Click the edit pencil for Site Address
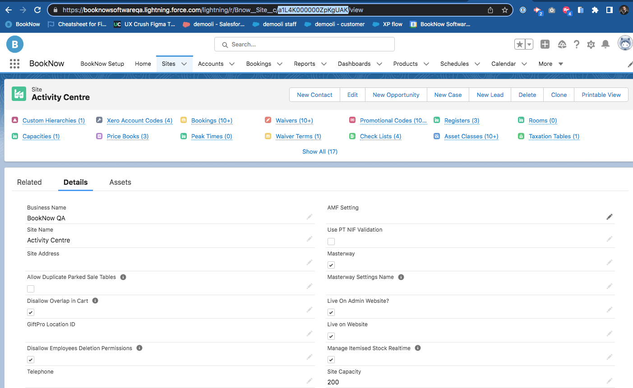 tap(310, 262)
